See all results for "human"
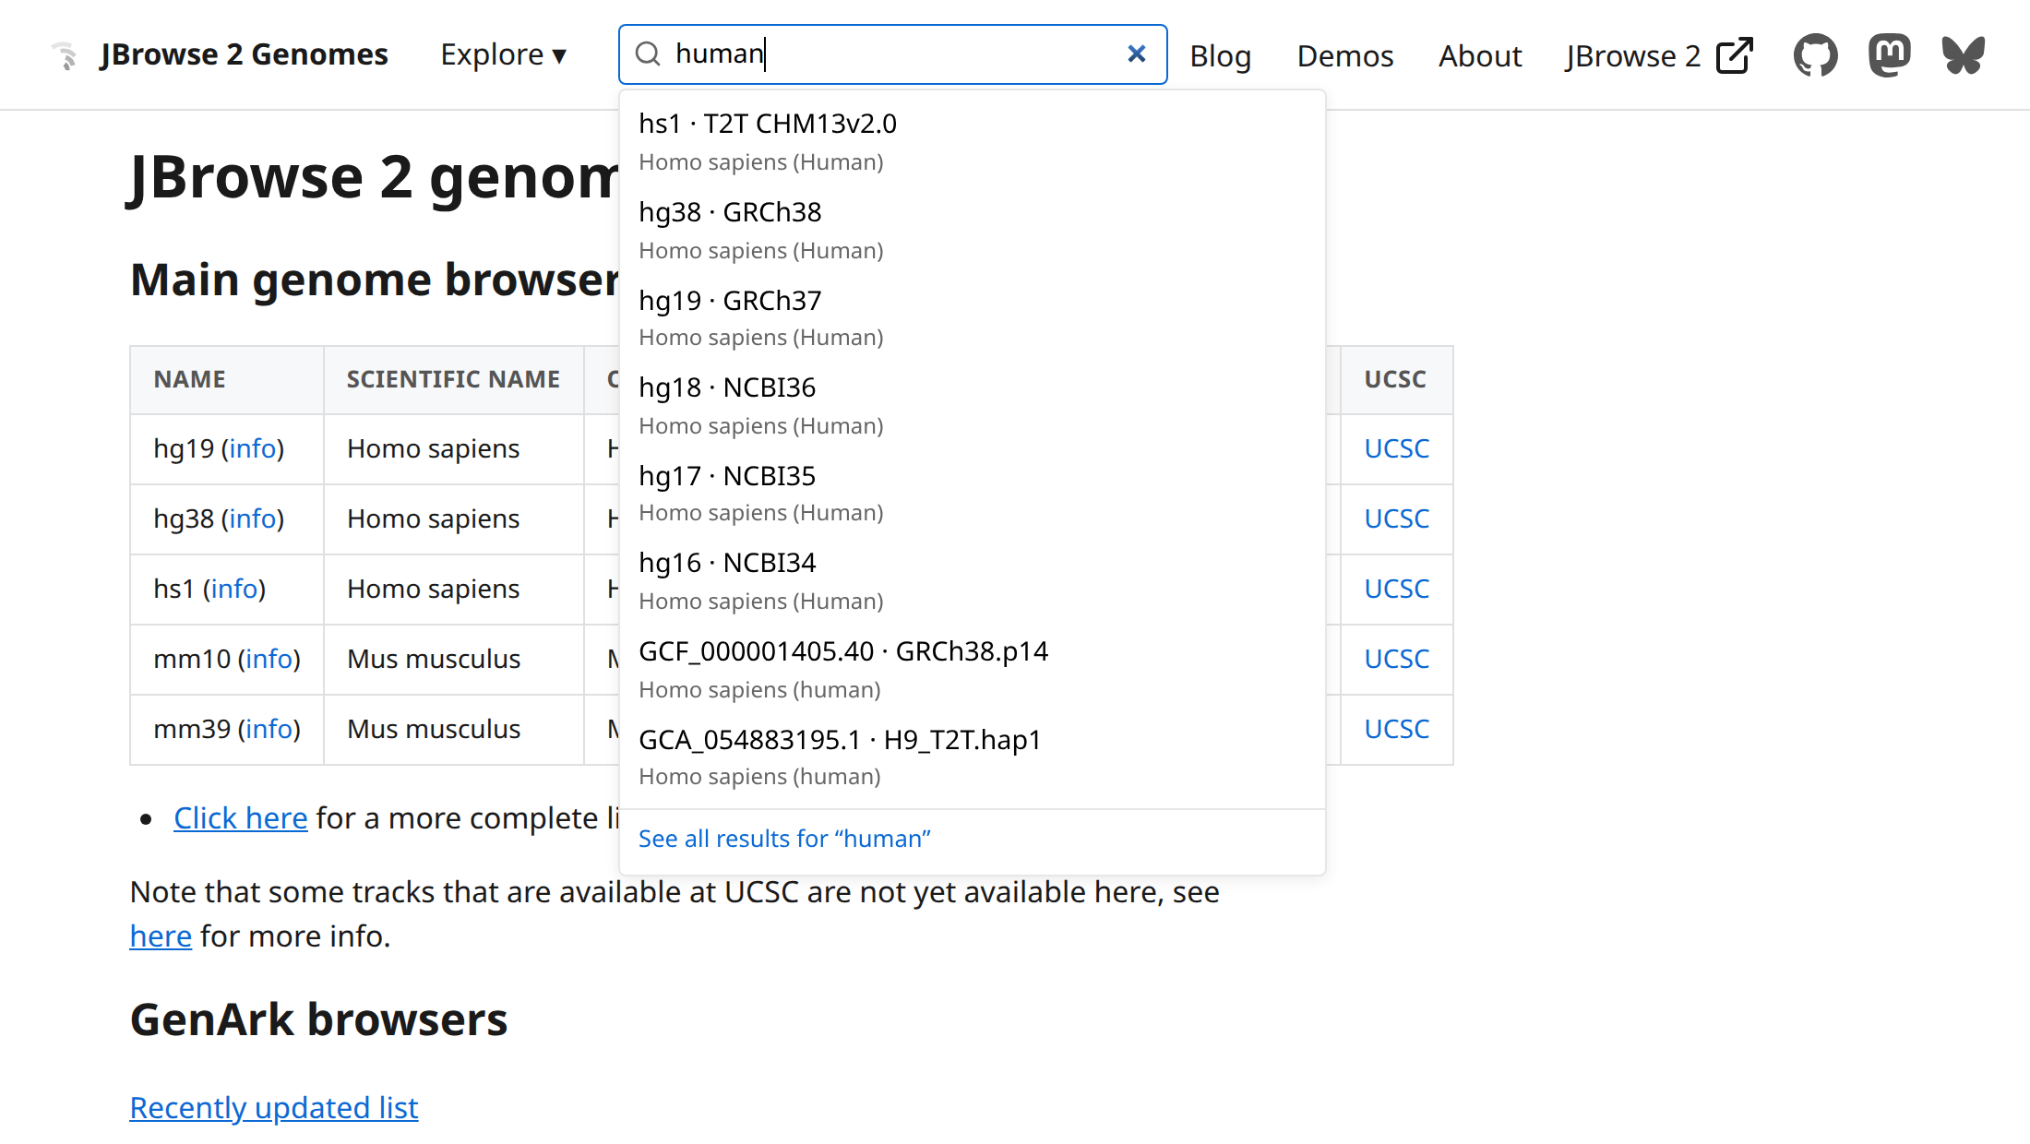 tap(784, 839)
